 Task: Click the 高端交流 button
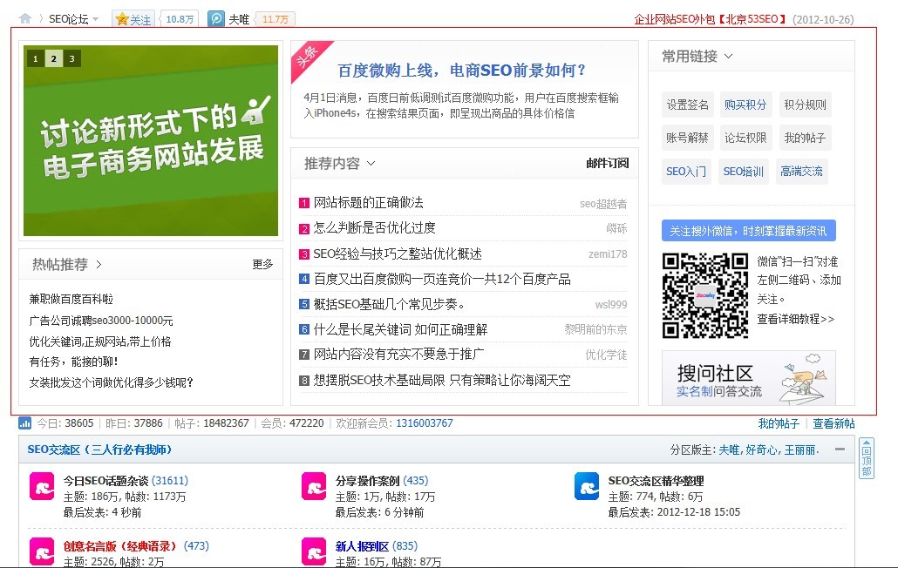click(802, 172)
